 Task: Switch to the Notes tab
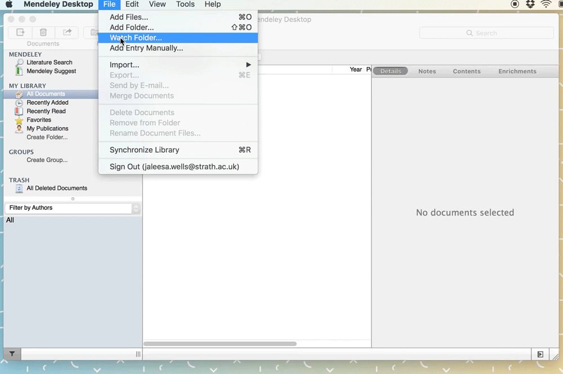pyautogui.click(x=427, y=71)
